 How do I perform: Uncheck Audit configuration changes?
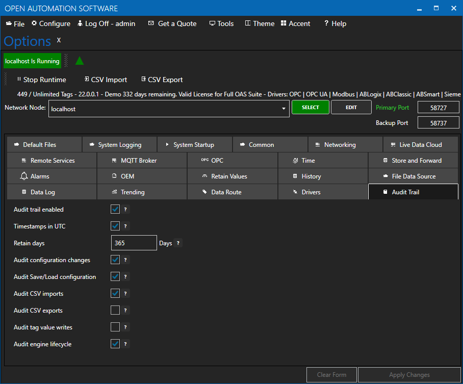115,260
